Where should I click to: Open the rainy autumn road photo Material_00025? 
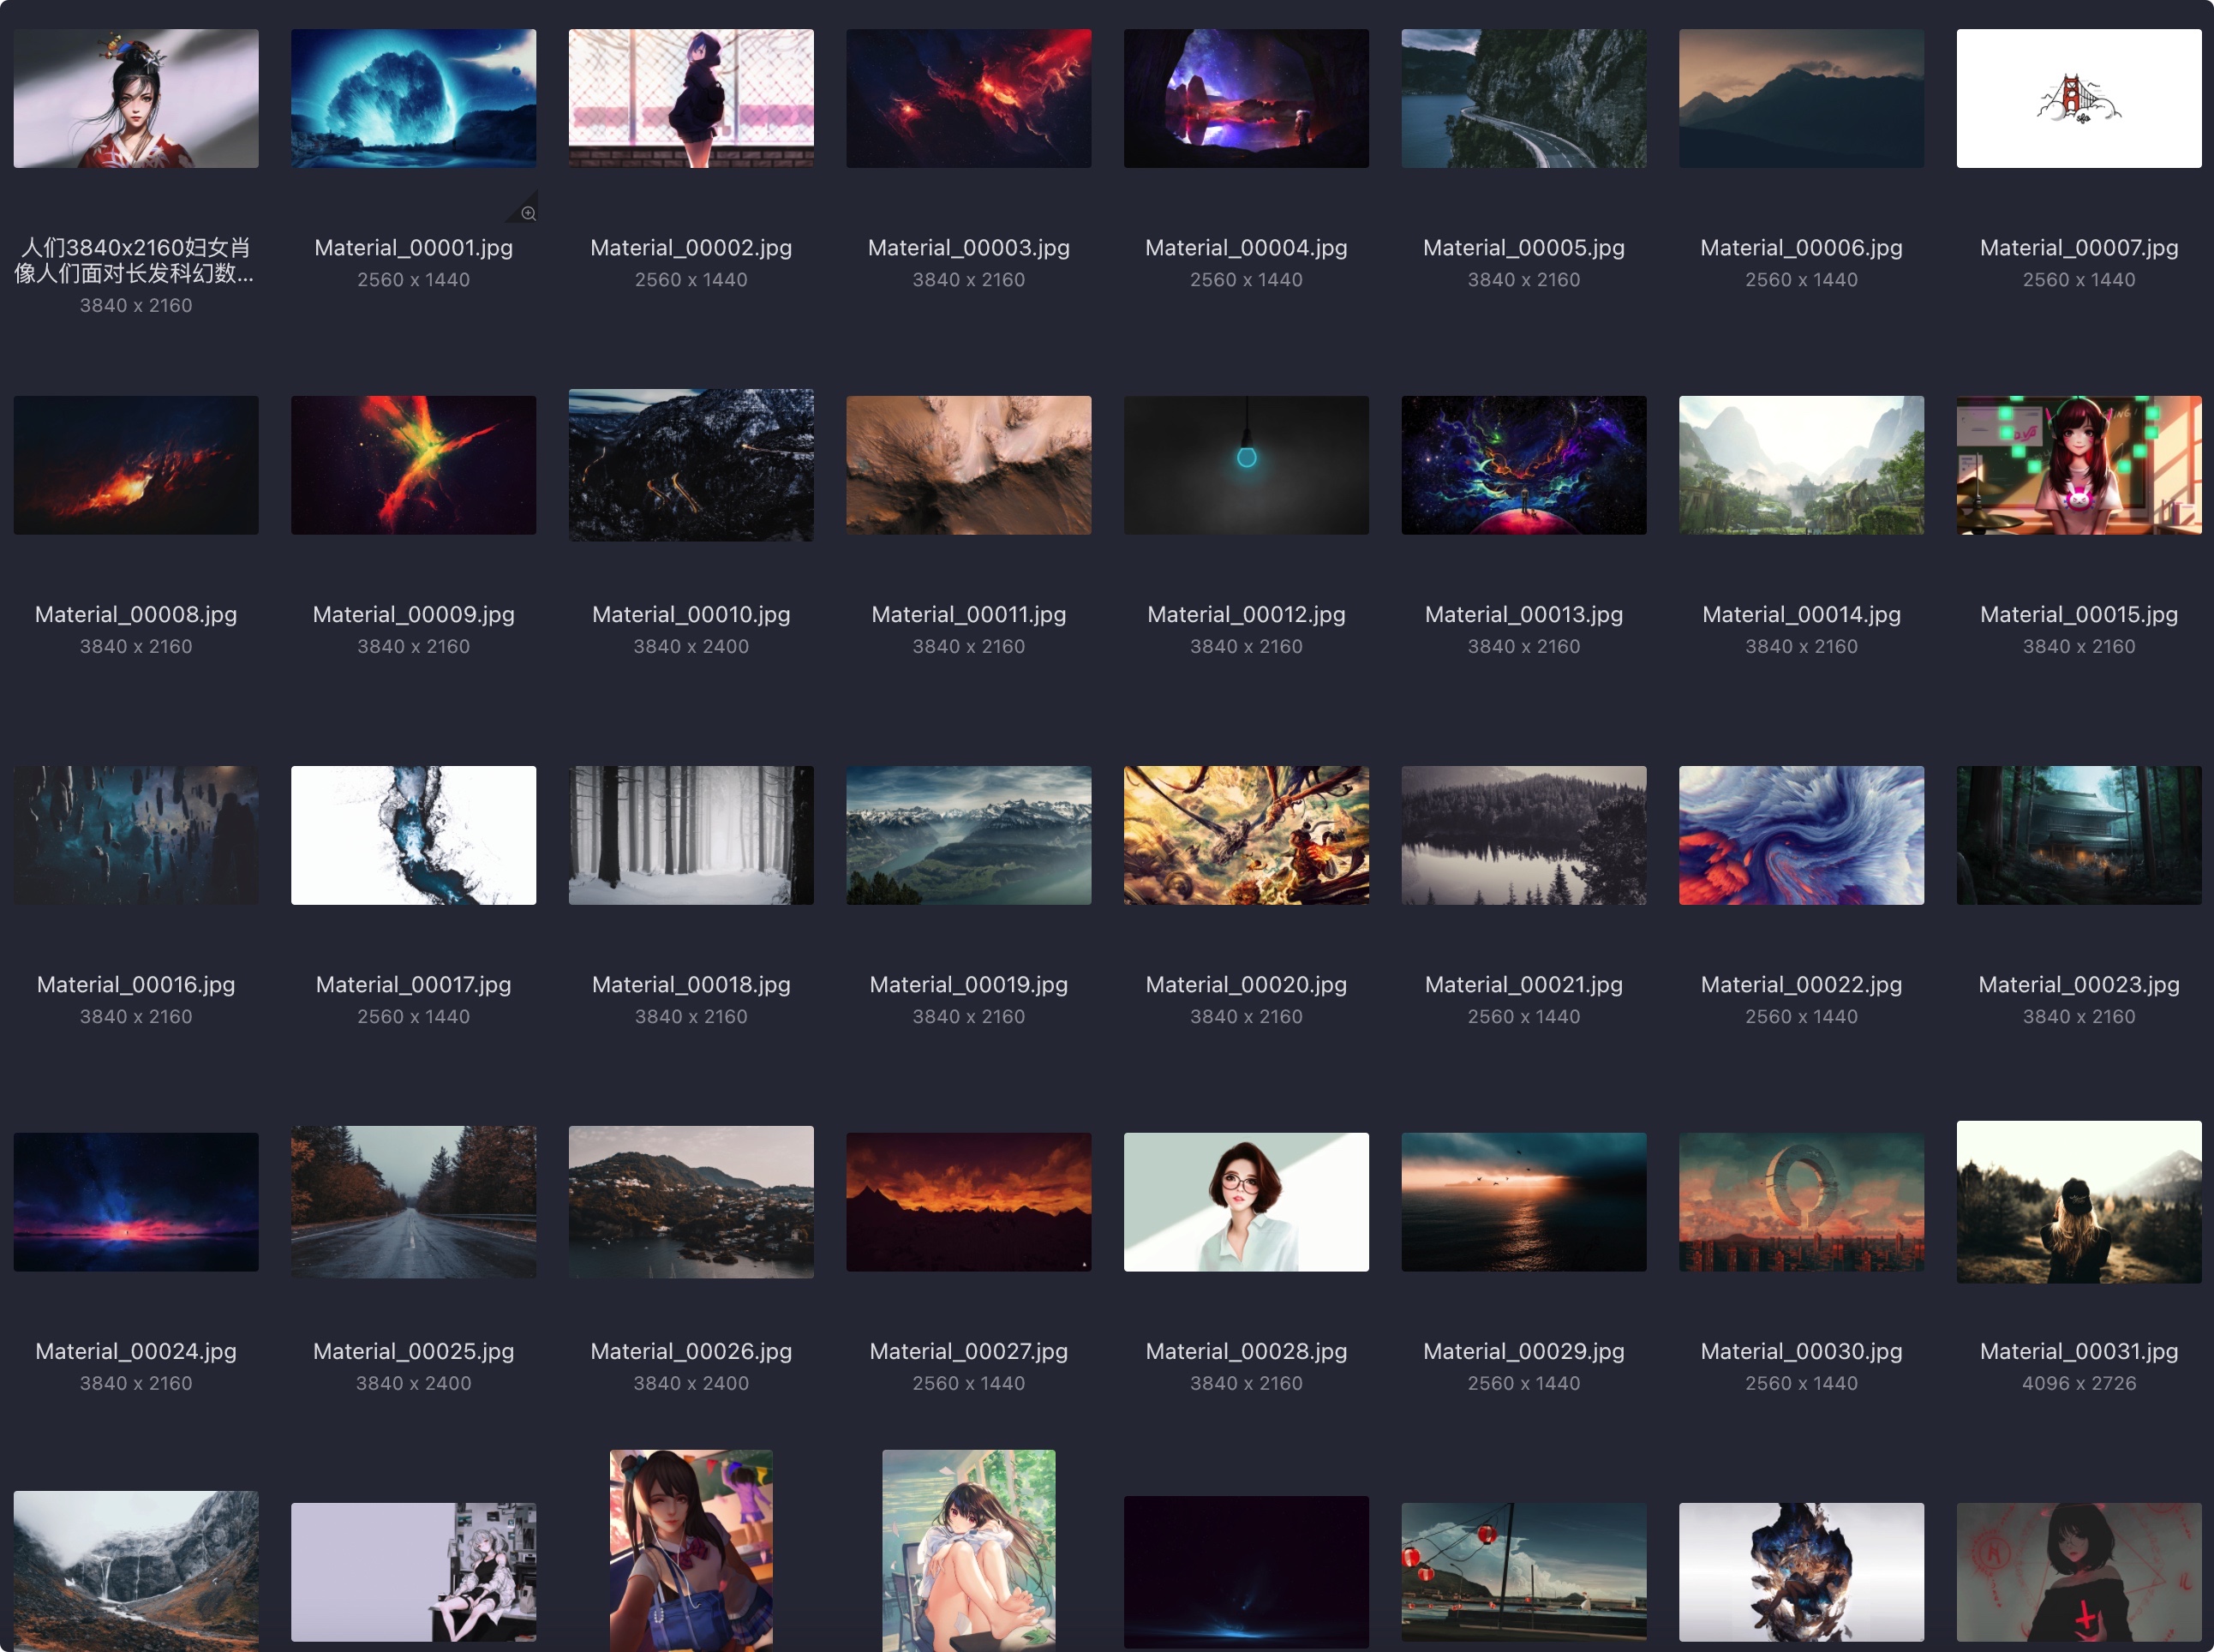[413, 1202]
